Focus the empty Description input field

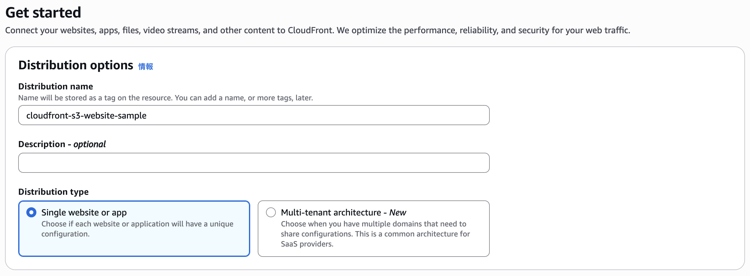[x=254, y=163]
